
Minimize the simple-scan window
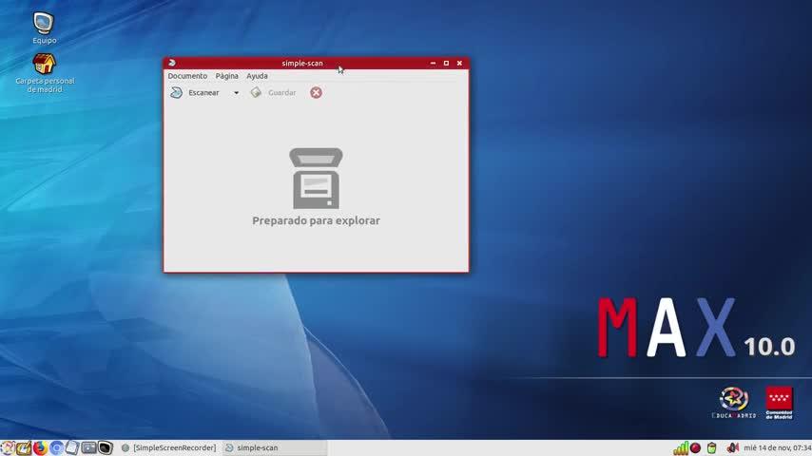433,63
